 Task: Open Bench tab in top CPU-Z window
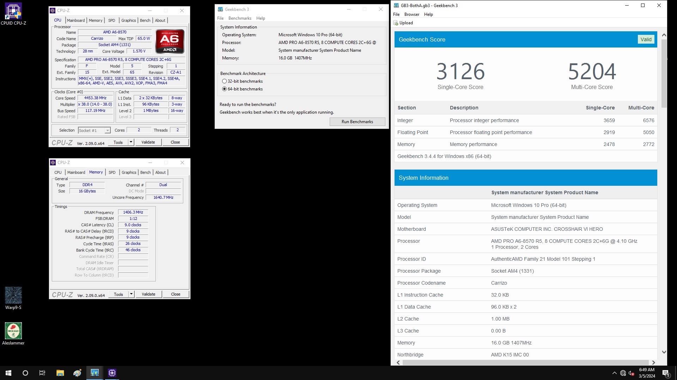(145, 20)
